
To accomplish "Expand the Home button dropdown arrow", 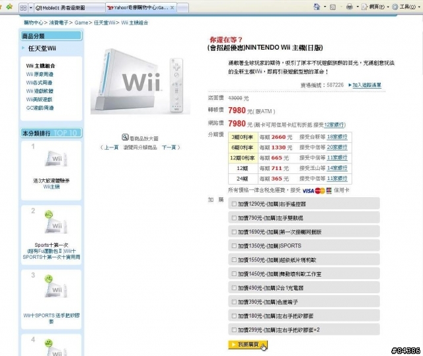I will (325, 7).
